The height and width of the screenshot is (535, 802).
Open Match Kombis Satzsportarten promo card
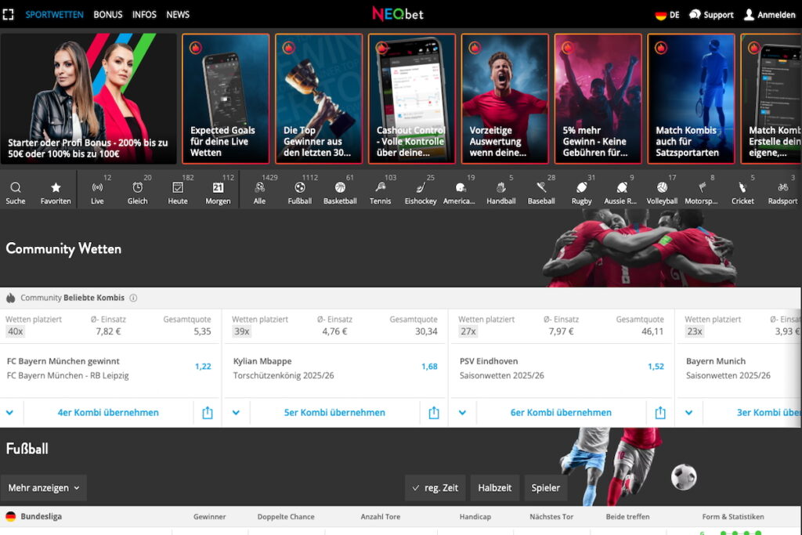click(x=691, y=99)
